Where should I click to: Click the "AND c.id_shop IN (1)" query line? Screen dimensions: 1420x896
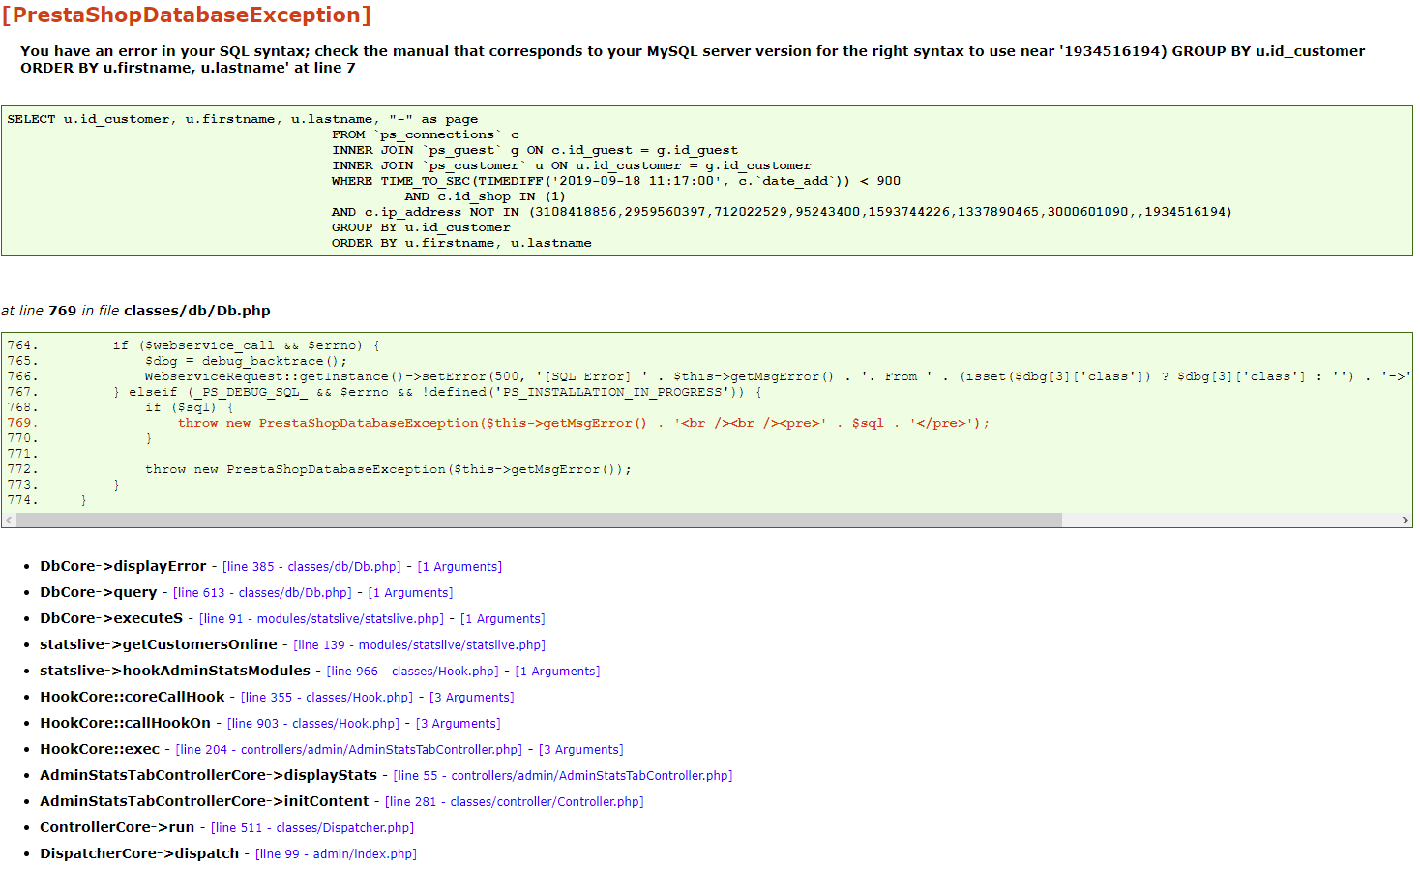tap(486, 196)
